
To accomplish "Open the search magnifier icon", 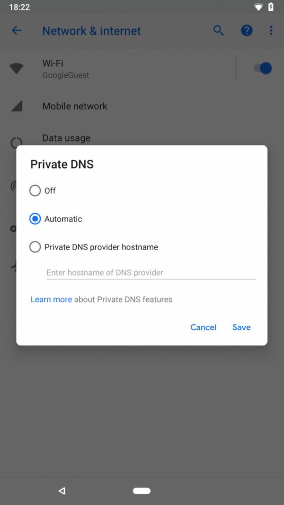I will tap(218, 31).
